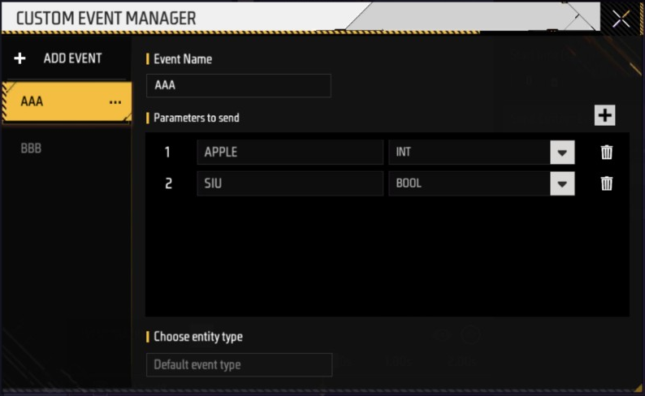Image resolution: width=645 pixels, height=396 pixels.
Task: Switch to the BBB event
Action: click(32, 148)
